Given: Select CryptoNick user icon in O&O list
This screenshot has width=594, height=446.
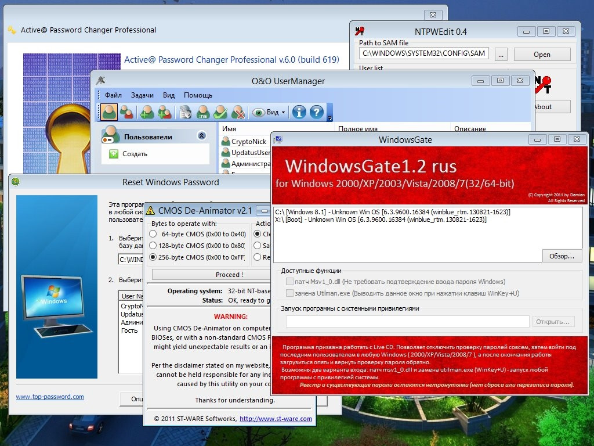Looking at the screenshot, I should pyautogui.click(x=226, y=141).
